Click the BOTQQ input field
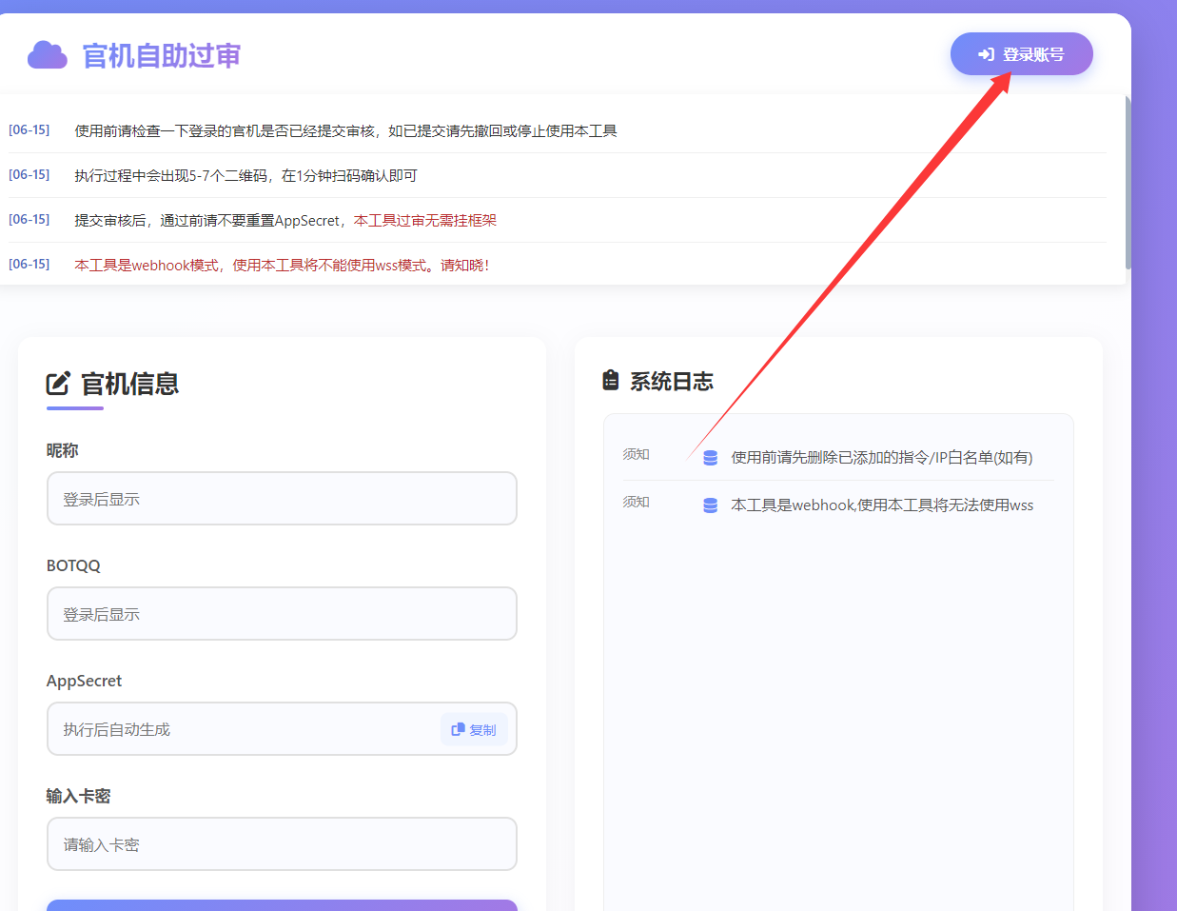The image size is (1177, 911). coord(282,613)
